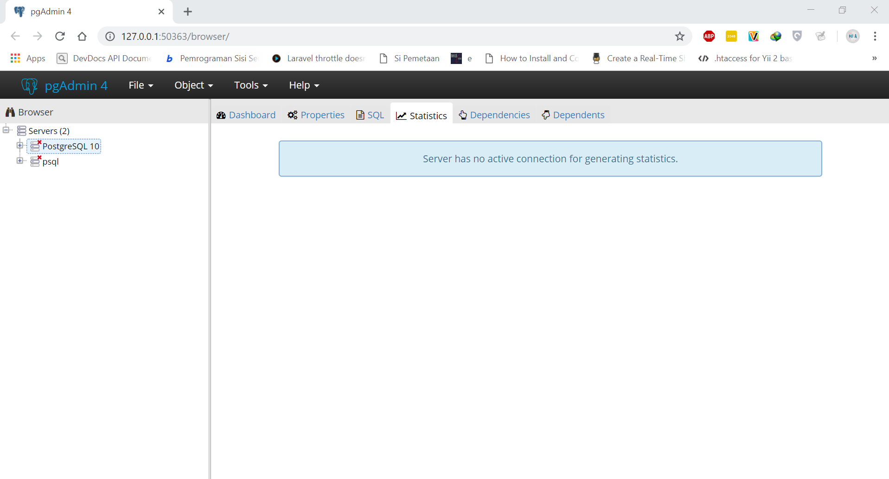
Task: Click the site information icon in the address bar
Action: tap(109, 36)
